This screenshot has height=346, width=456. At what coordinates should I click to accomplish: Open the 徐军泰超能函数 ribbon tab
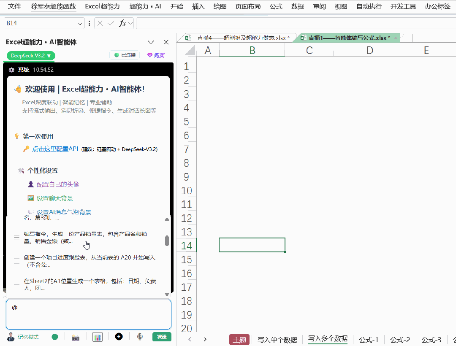point(54,6)
